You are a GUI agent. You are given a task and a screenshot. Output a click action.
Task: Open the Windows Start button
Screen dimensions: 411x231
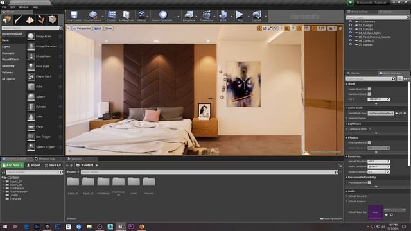(4, 227)
